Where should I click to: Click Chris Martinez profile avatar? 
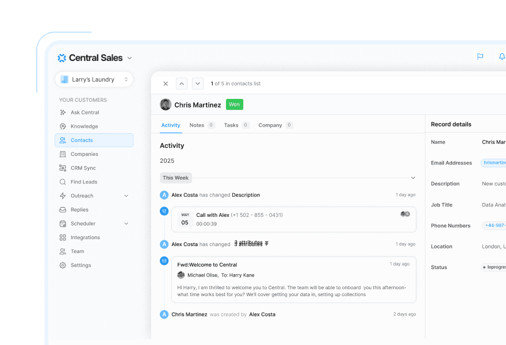(x=166, y=105)
